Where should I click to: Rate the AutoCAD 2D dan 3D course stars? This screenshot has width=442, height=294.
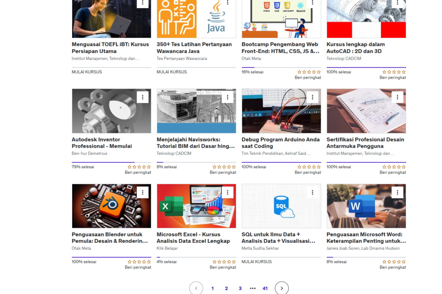[x=394, y=72]
